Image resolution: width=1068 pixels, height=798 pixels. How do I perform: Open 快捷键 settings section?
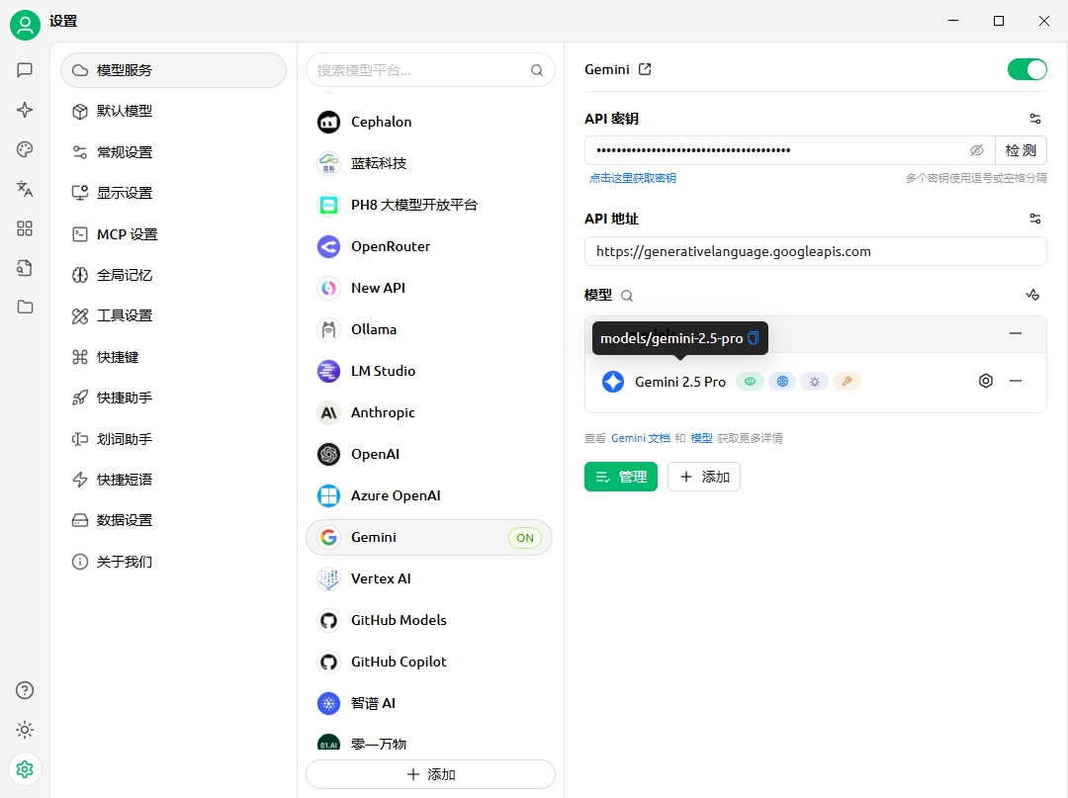pos(173,357)
